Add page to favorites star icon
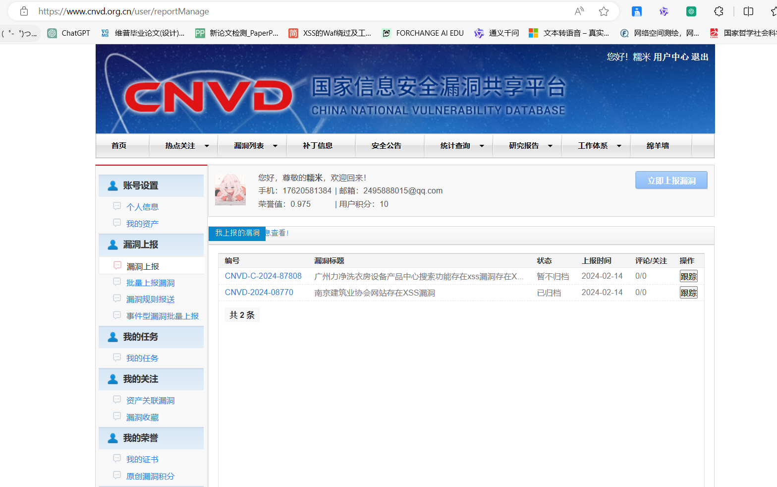Image resolution: width=777 pixels, height=487 pixels. pyautogui.click(x=604, y=11)
